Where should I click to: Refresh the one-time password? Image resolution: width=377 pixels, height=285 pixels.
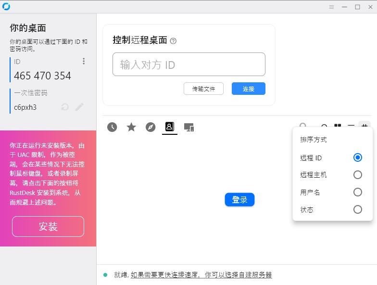click(x=64, y=107)
